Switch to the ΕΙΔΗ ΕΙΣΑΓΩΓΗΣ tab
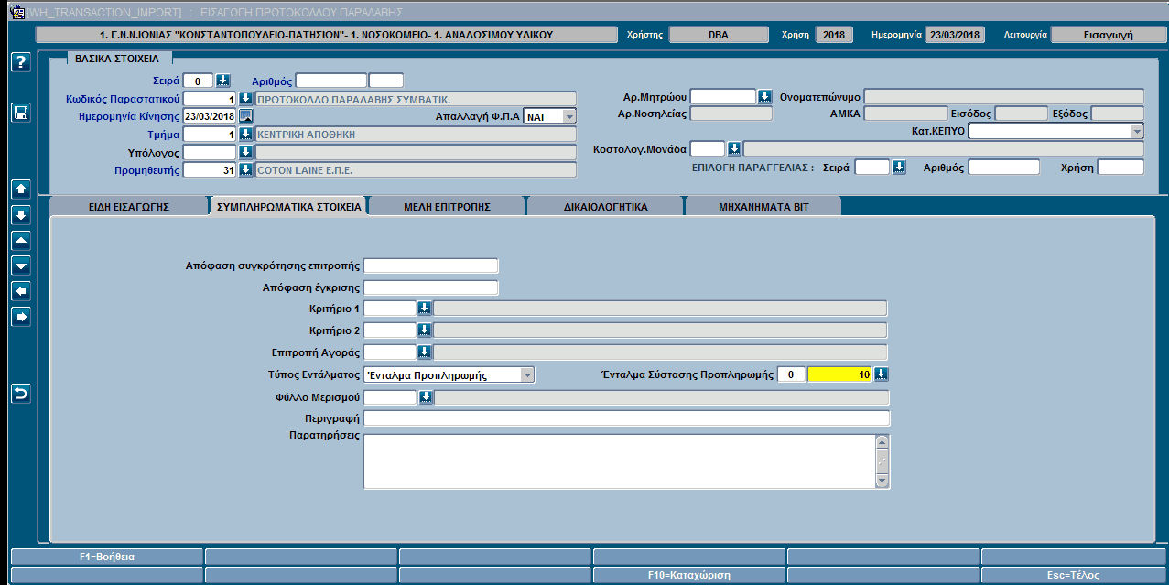Screen dimensions: 1169x585 pyautogui.click(x=128, y=207)
